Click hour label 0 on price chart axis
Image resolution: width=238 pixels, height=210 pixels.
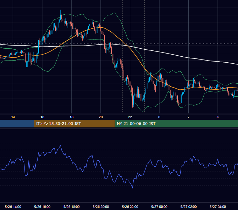[159, 117]
